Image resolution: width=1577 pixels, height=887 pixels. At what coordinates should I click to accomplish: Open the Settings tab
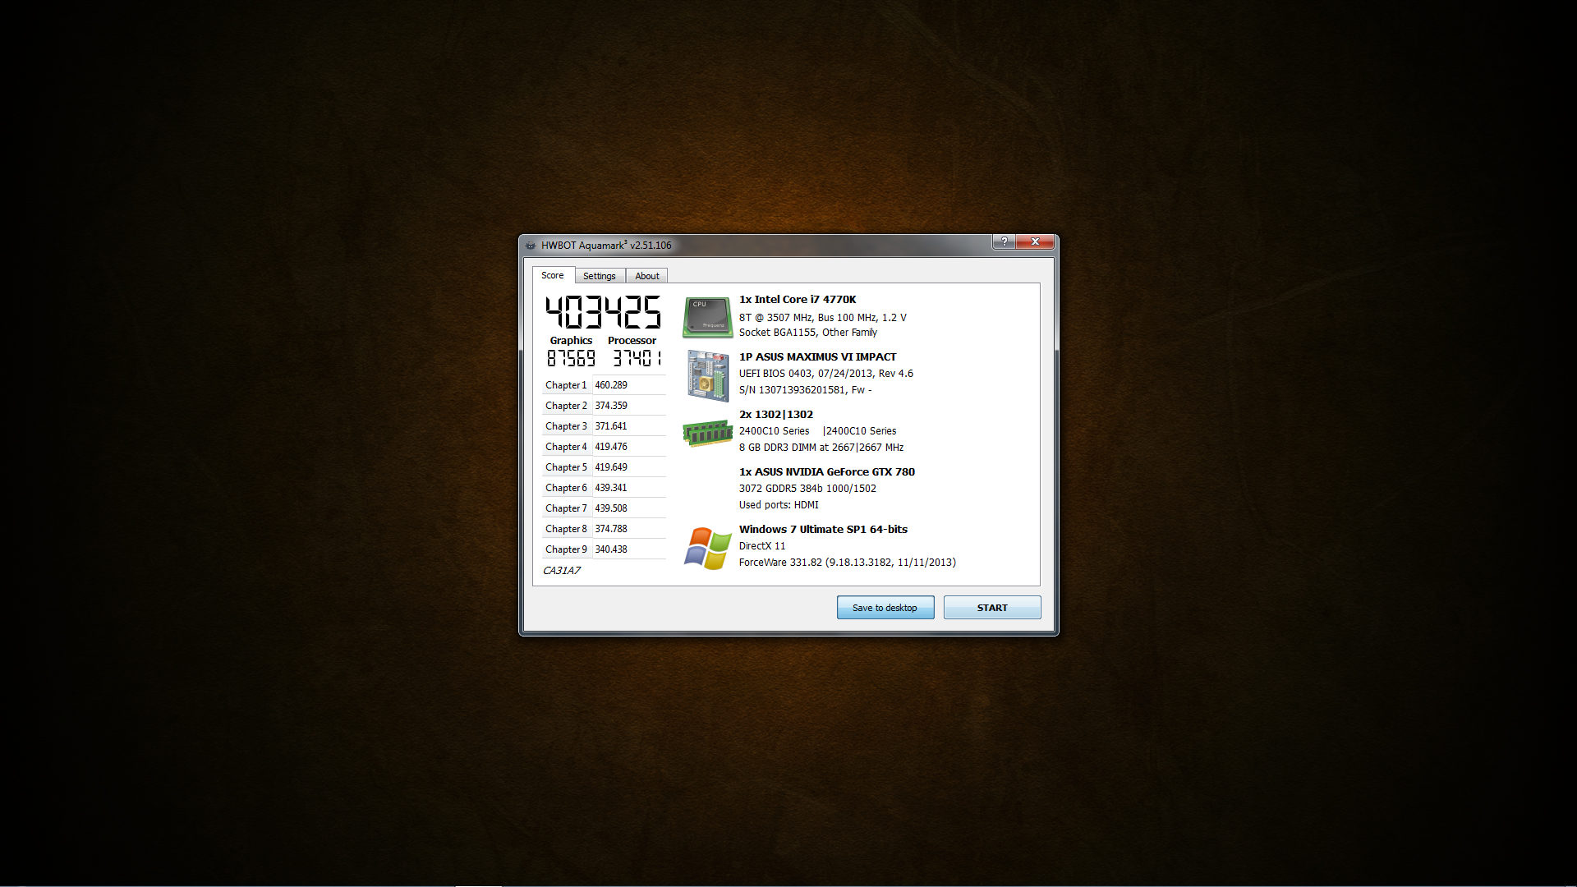pos(600,276)
